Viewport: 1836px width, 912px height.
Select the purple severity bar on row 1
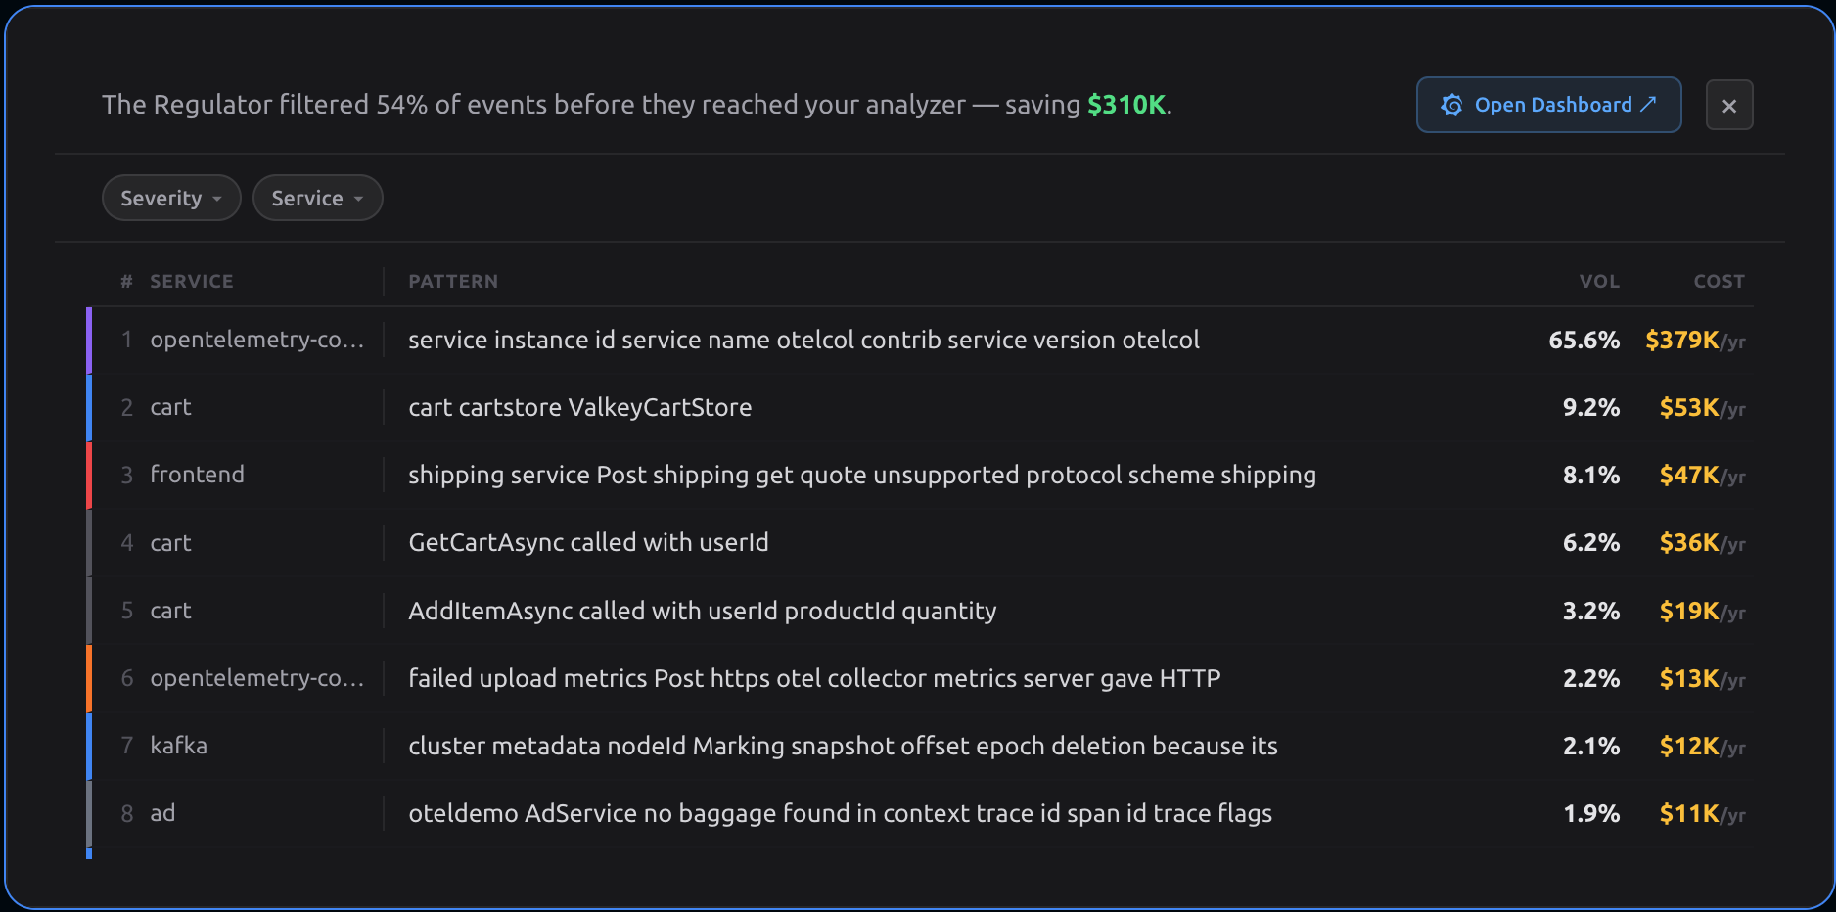(x=89, y=341)
